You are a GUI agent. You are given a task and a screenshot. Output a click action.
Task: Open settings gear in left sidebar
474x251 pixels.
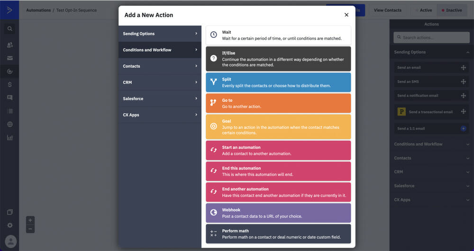[9, 225]
